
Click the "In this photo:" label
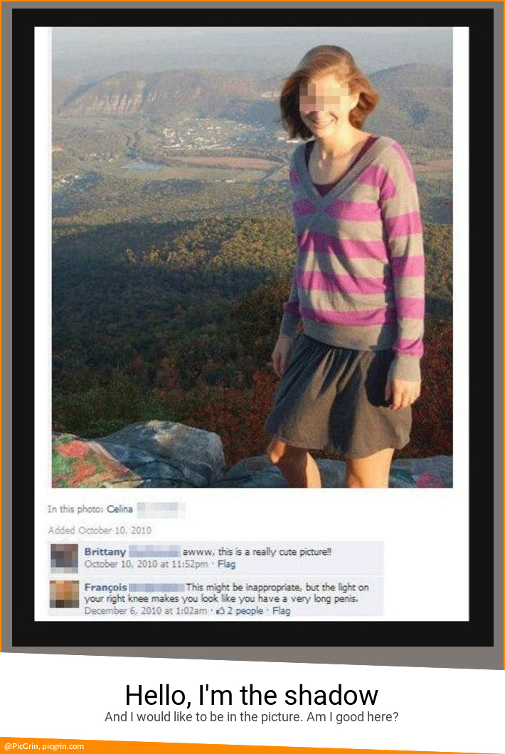[75, 509]
